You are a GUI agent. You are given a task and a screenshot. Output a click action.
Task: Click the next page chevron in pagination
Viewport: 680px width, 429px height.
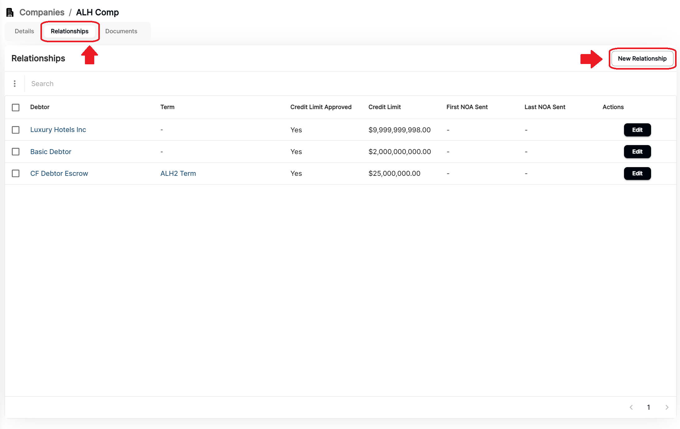tap(667, 407)
